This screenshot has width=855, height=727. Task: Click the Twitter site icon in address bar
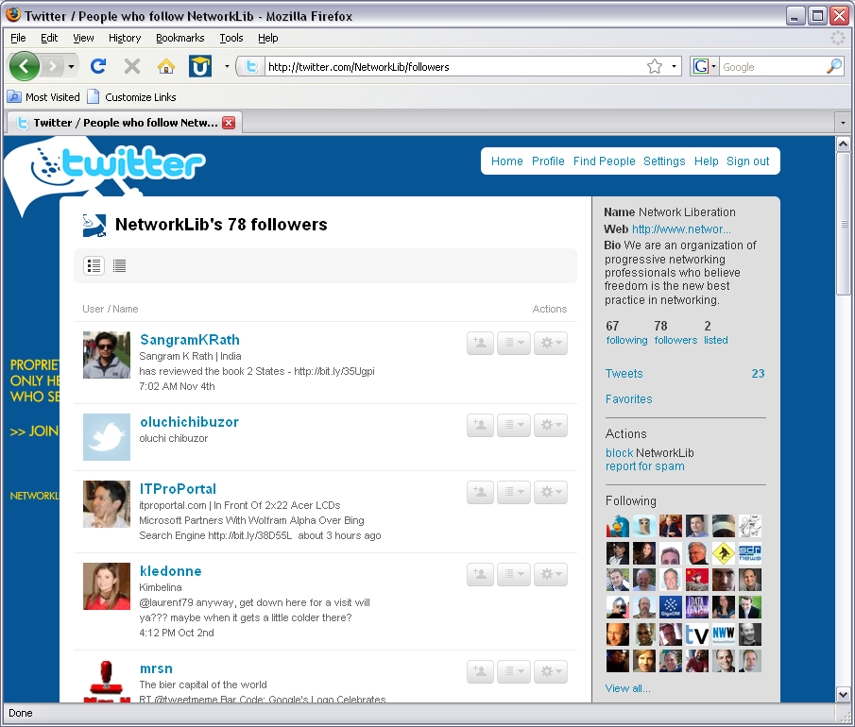pos(250,66)
